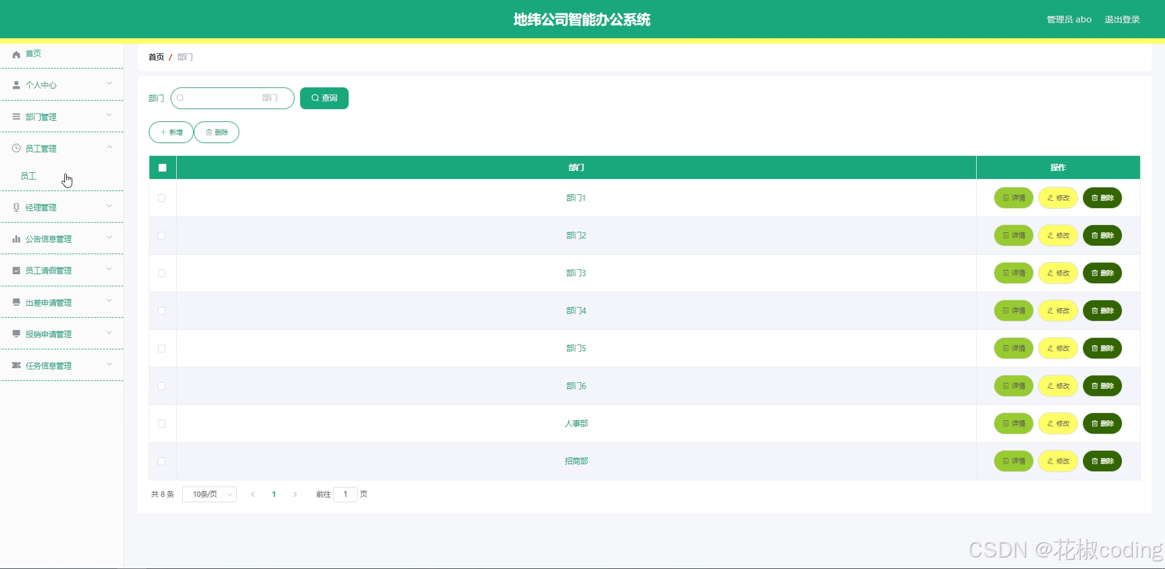The height and width of the screenshot is (569, 1165).
Task: Edit the 部门1 row with 修改
Action: coord(1057,198)
